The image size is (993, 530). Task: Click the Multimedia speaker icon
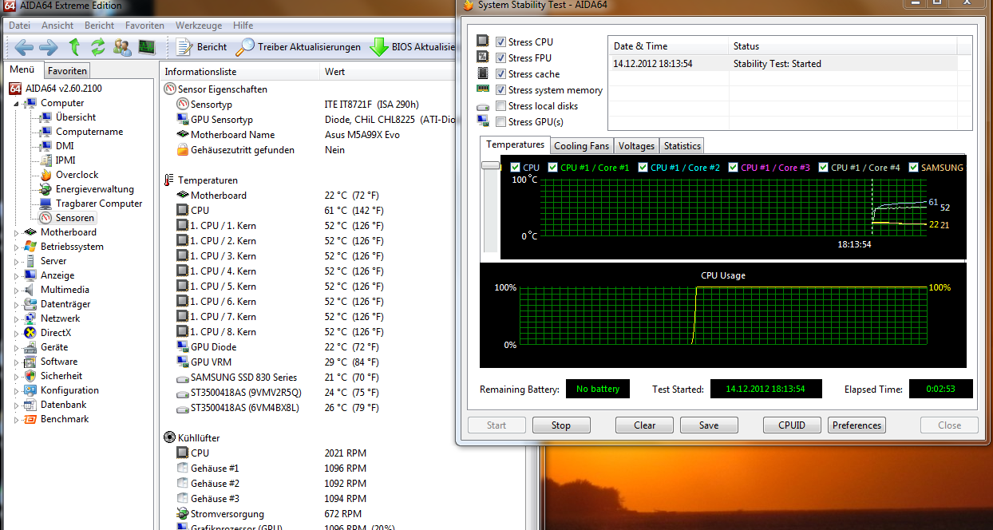(x=31, y=290)
